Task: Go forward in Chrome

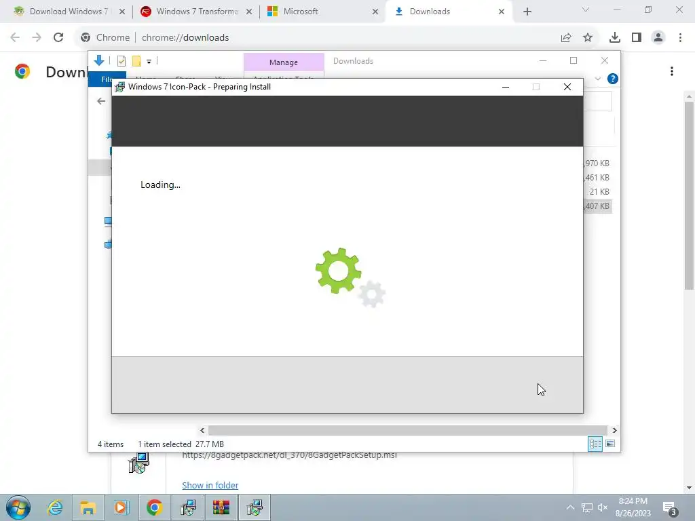Action: click(x=37, y=37)
